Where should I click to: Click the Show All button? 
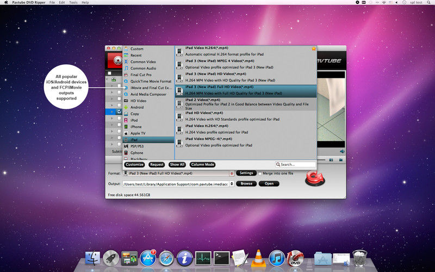177,165
